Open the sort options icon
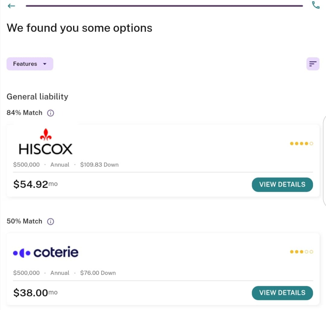The image size is (326, 310). tap(313, 64)
